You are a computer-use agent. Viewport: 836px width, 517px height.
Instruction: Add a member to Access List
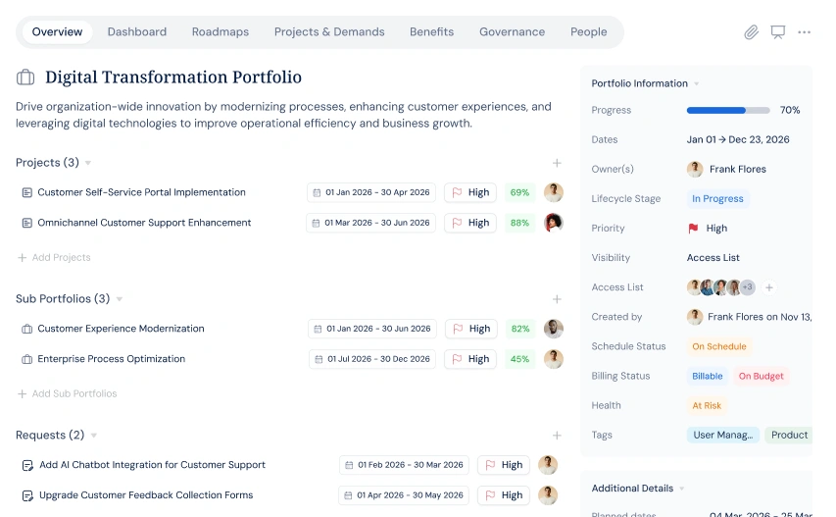click(768, 287)
